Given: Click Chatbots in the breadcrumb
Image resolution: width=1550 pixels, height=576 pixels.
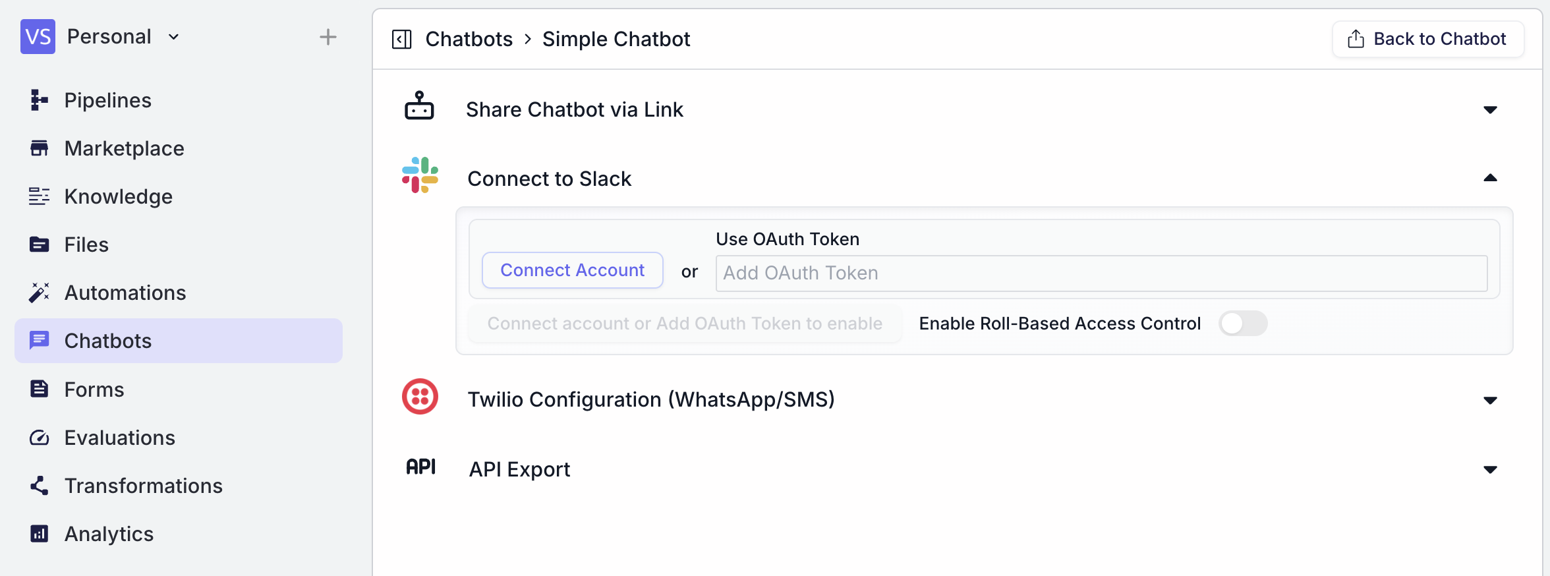Looking at the screenshot, I should (x=469, y=39).
